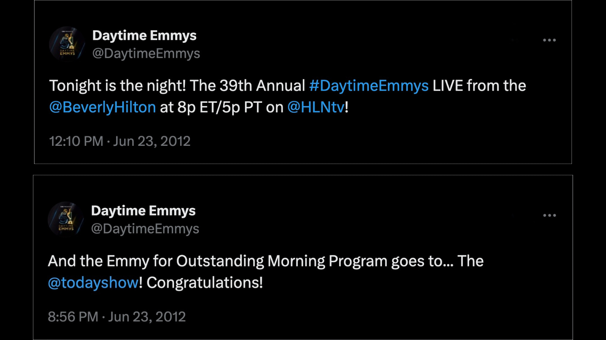Open the #DaytimeEmmys hashtag link
This screenshot has width=606, height=340.
coord(369,86)
